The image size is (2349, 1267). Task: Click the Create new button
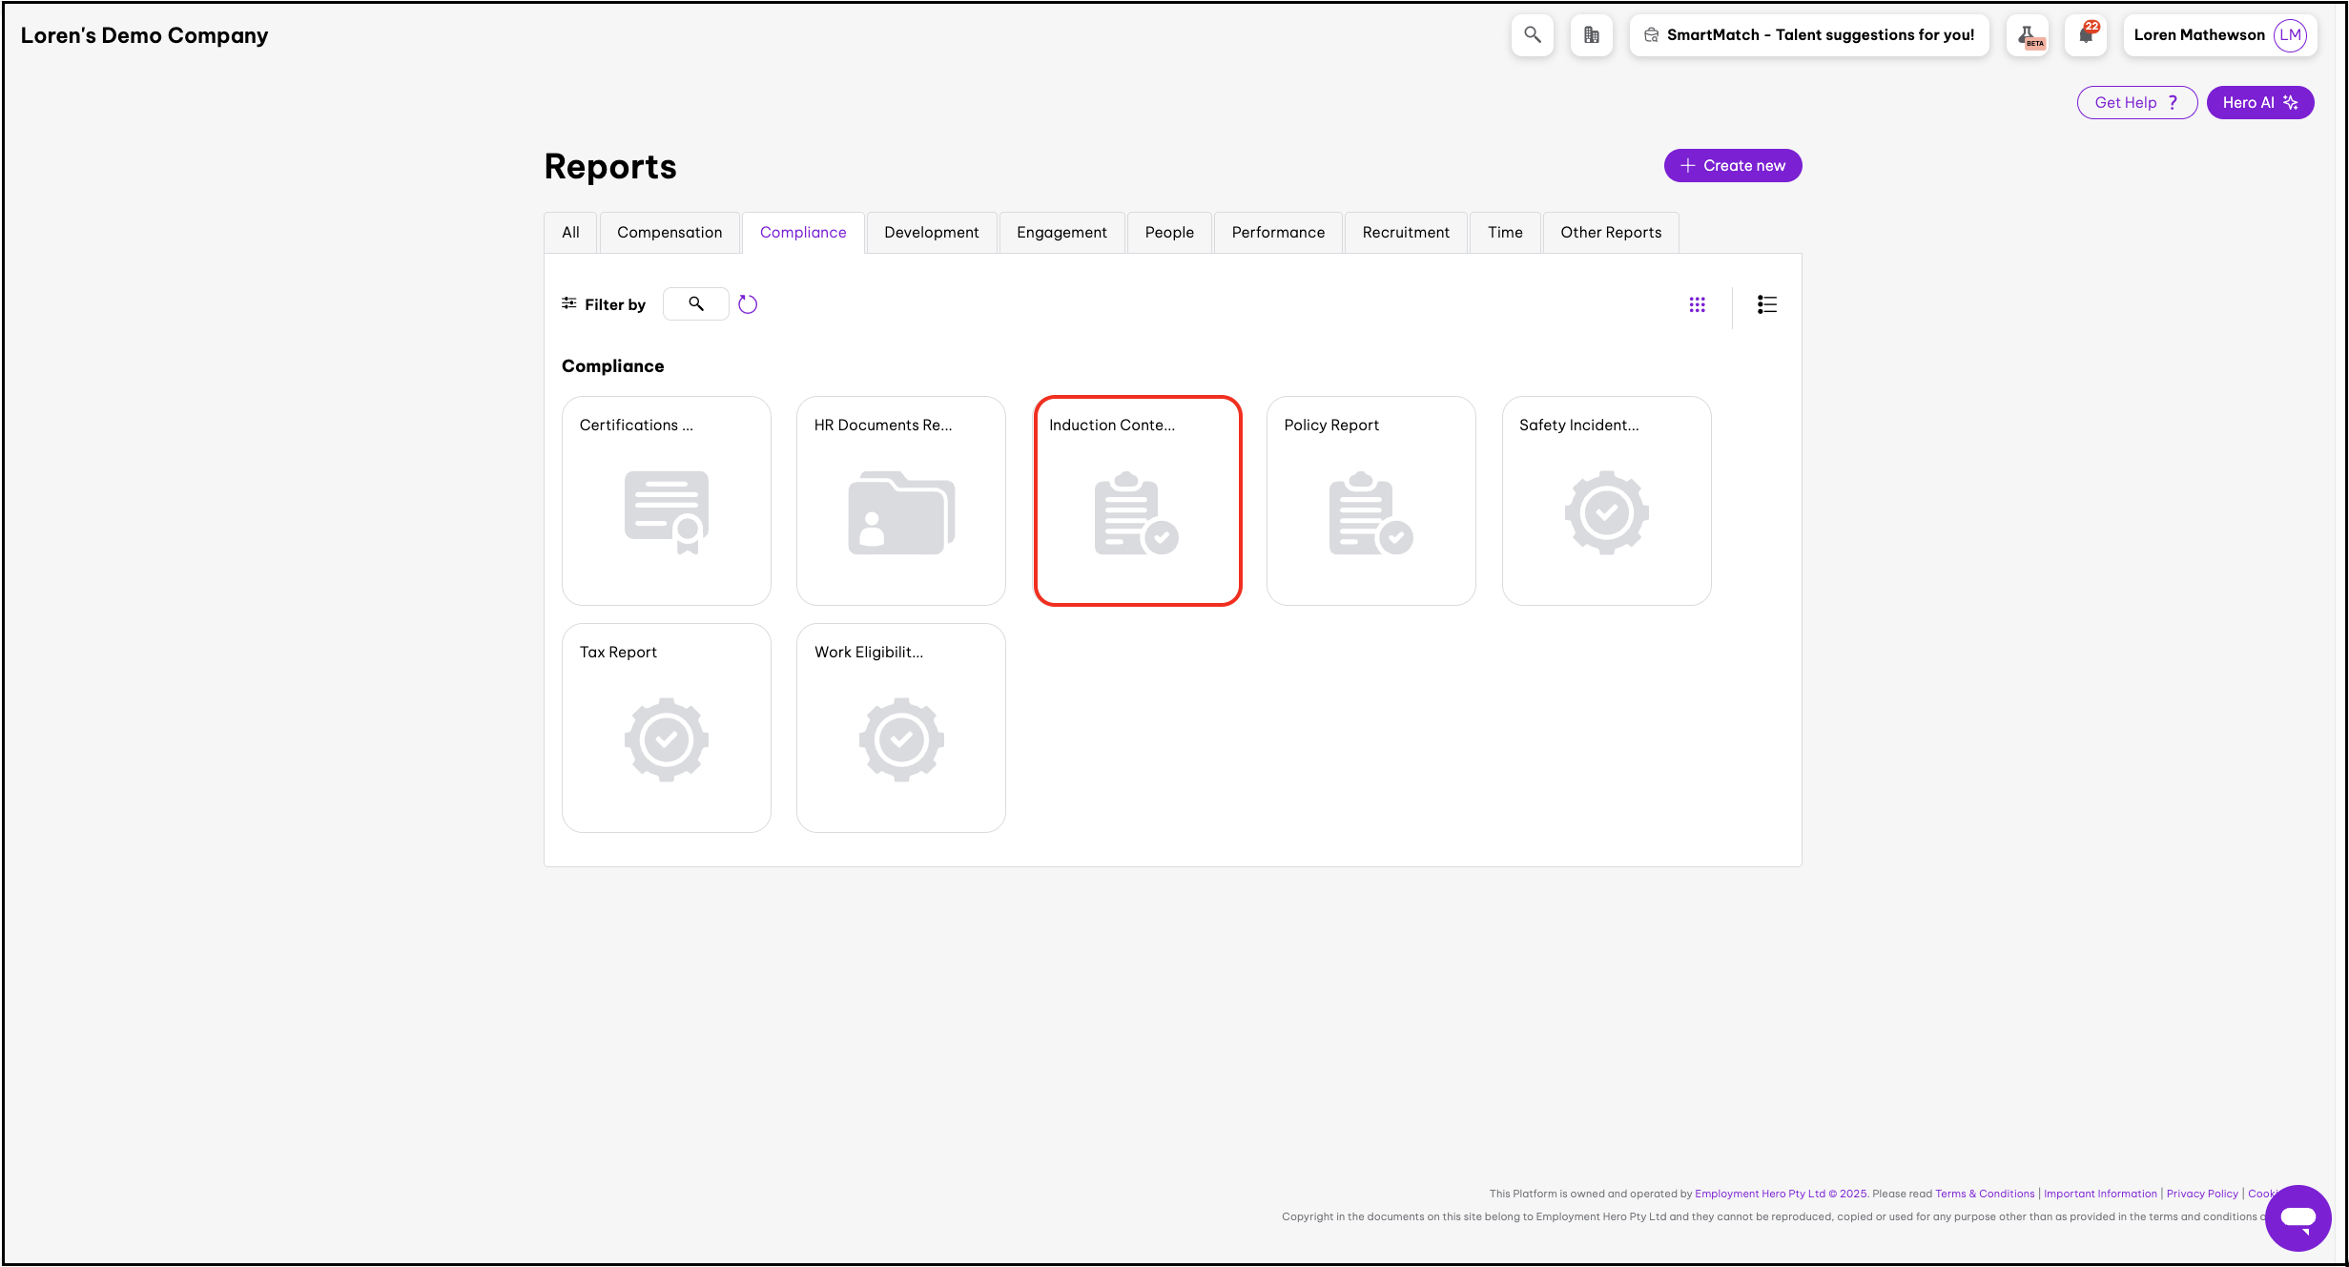[1732, 166]
